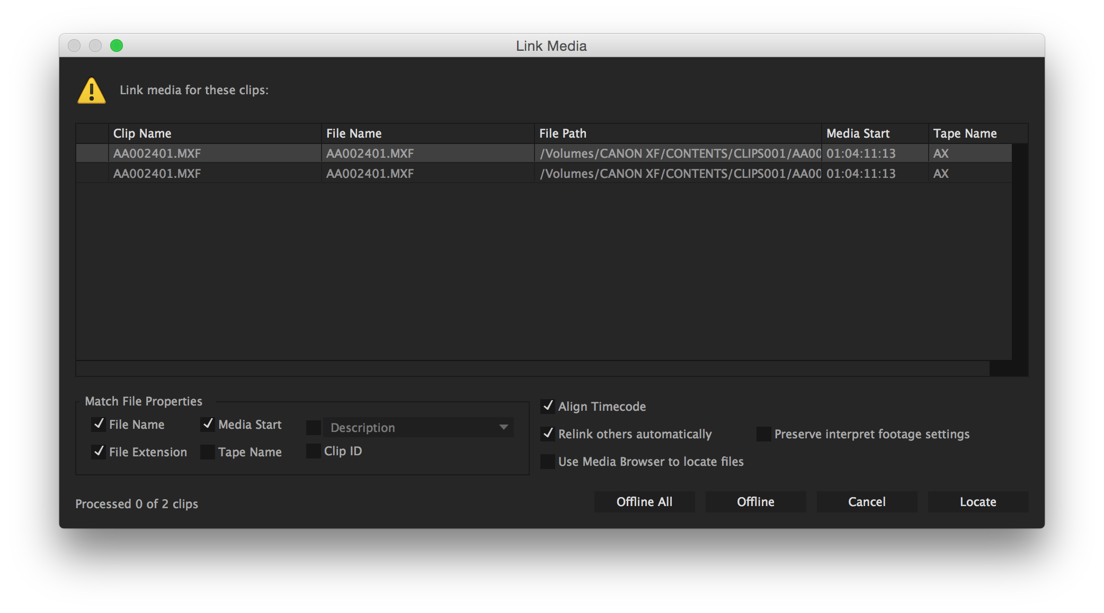Uncheck the File Name match checkbox
The height and width of the screenshot is (613, 1104).
point(99,425)
